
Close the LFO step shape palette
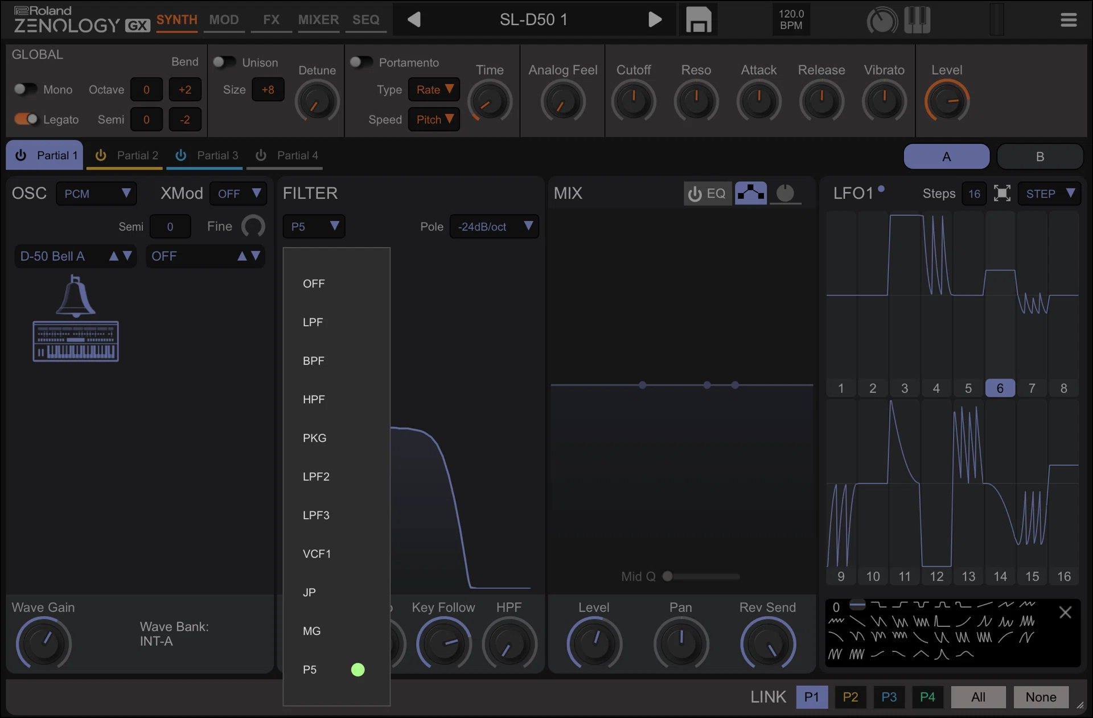click(x=1065, y=613)
